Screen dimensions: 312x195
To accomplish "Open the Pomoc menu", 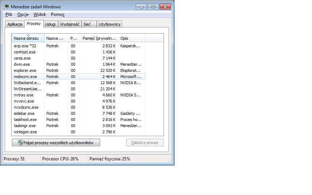I will click(58, 14).
